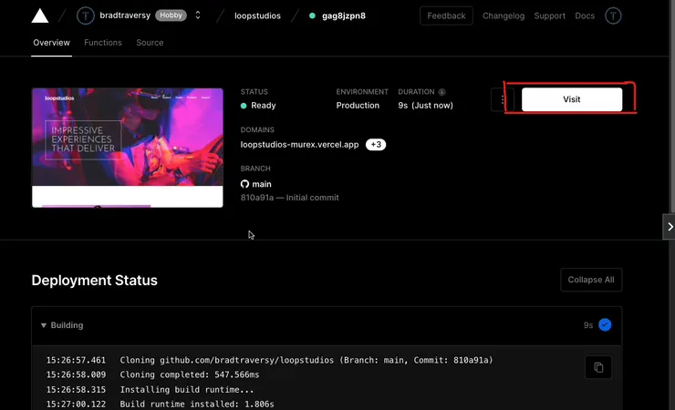Collapse the Building section triangle

[x=44, y=325]
